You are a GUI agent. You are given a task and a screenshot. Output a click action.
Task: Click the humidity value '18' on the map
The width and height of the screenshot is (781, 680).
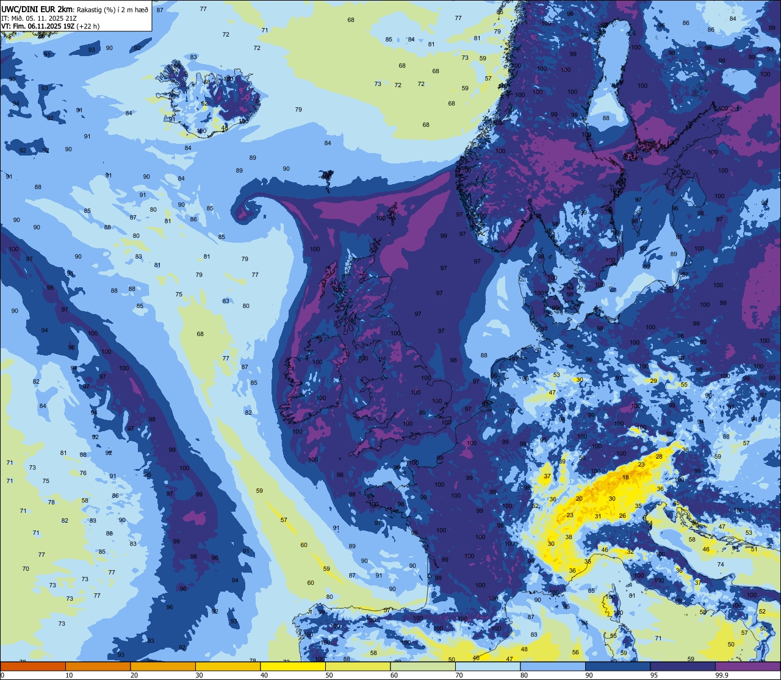(x=625, y=477)
